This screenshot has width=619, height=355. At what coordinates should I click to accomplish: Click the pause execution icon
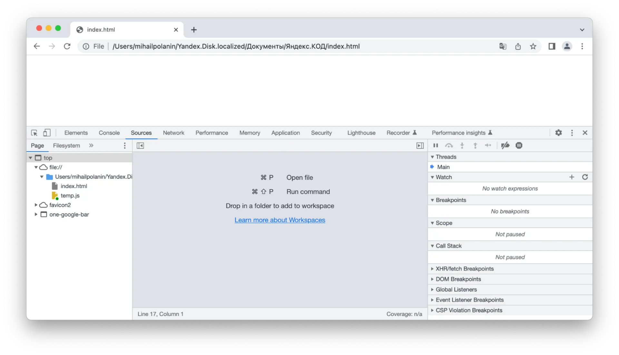pos(435,145)
